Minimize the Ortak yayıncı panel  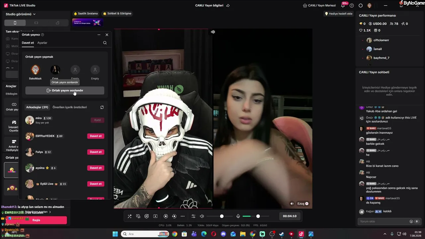99,35
